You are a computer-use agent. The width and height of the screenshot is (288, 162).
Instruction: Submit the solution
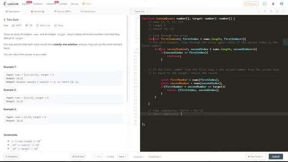pyautogui.click(x=276, y=157)
